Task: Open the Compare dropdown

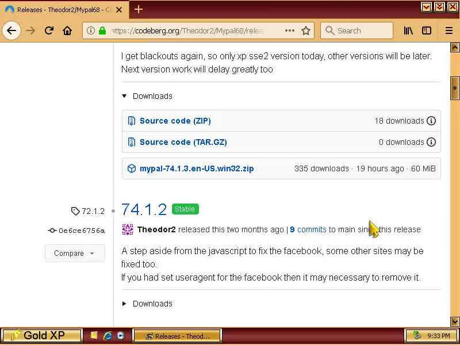Action: (75, 253)
